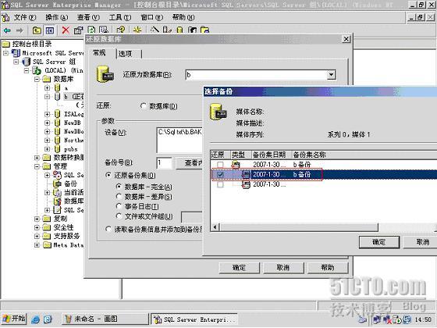The height and width of the screenshot is (328, 437).
Task: Expand the ISALog database node
Action: 48,114
